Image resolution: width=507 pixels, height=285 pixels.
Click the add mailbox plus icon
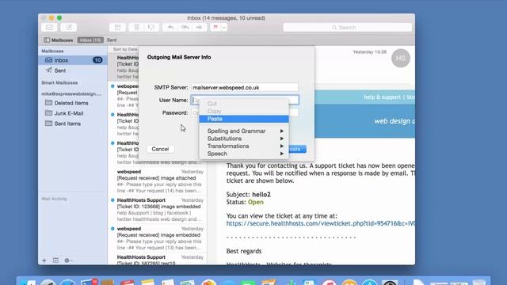pos(44,260)
